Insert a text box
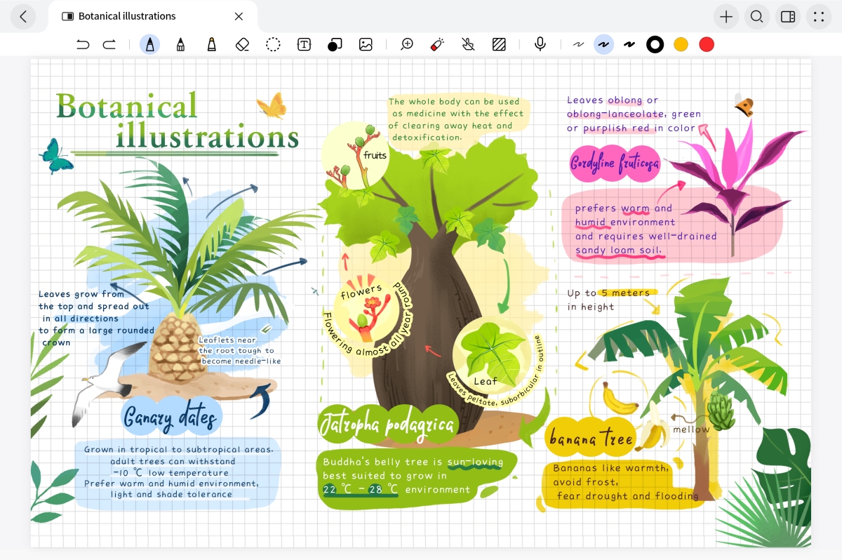Viewport: 842px width, 560px height. point(304,45)
